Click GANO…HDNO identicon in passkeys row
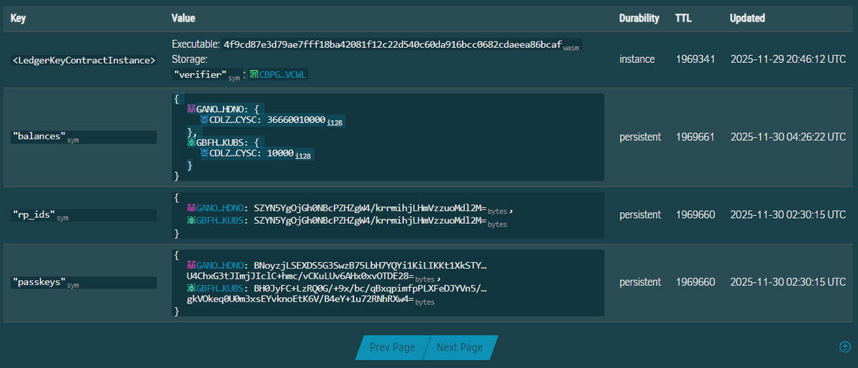 (x=191, y=265)
